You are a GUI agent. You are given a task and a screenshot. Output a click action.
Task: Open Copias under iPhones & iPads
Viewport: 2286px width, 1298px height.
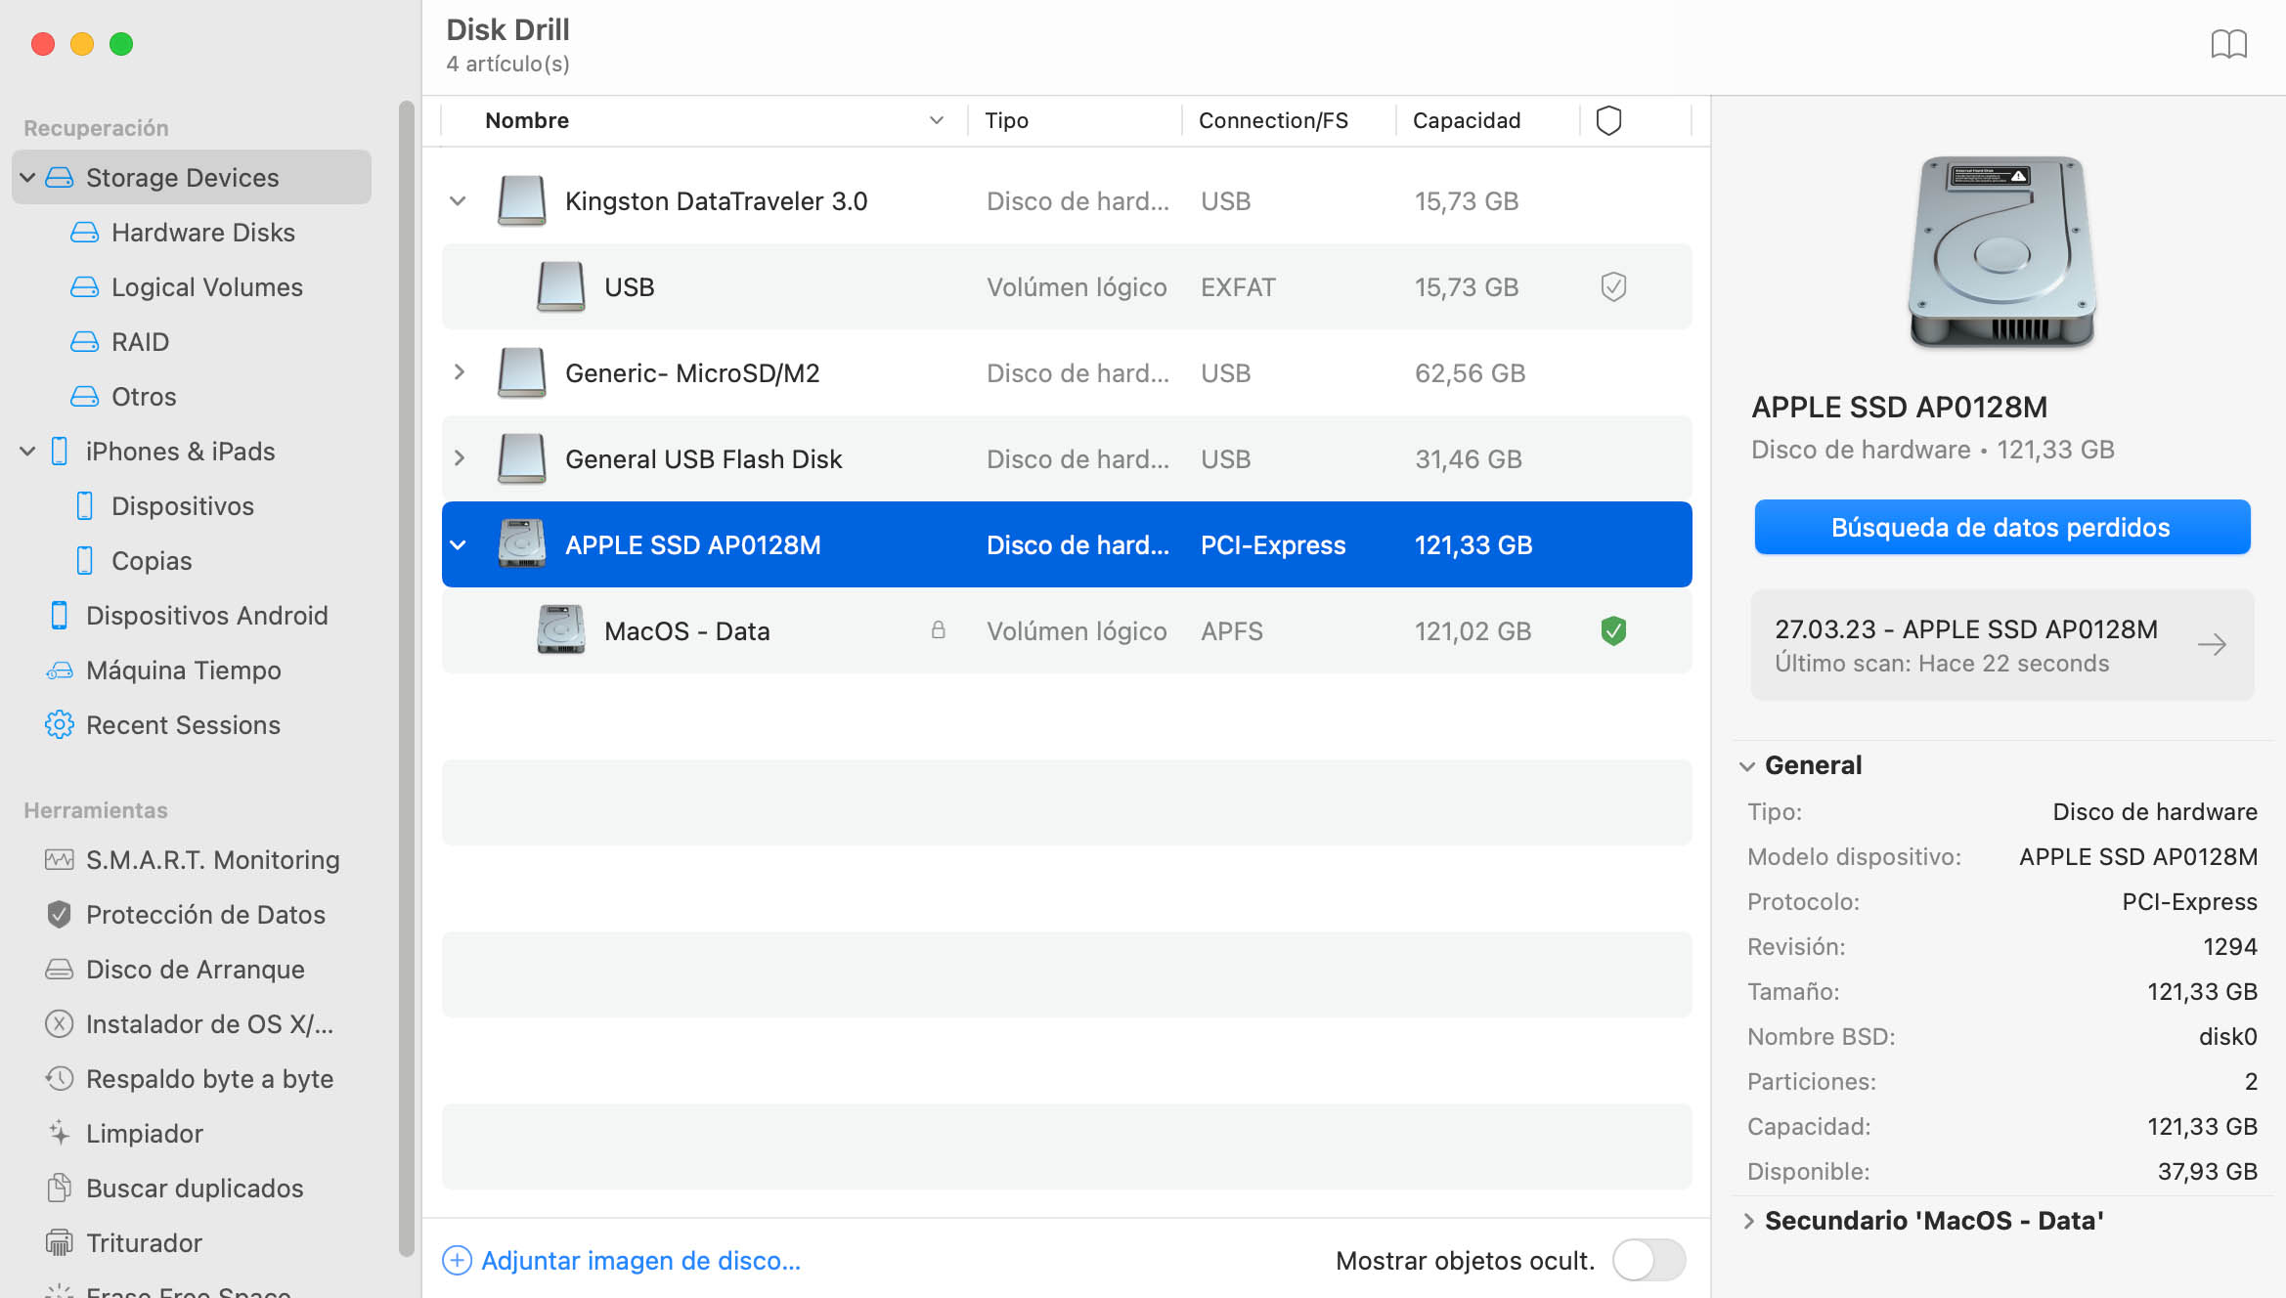pyautogui.click(x=152, y=560)
